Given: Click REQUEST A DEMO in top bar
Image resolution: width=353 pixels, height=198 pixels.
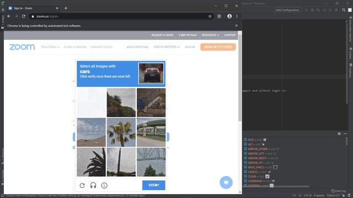Looking at the screenshot, I should click(162, 35).
